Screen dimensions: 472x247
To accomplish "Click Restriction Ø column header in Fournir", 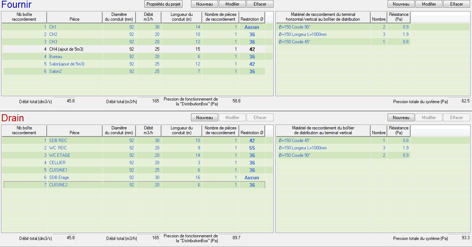I will tap(252, 17).
